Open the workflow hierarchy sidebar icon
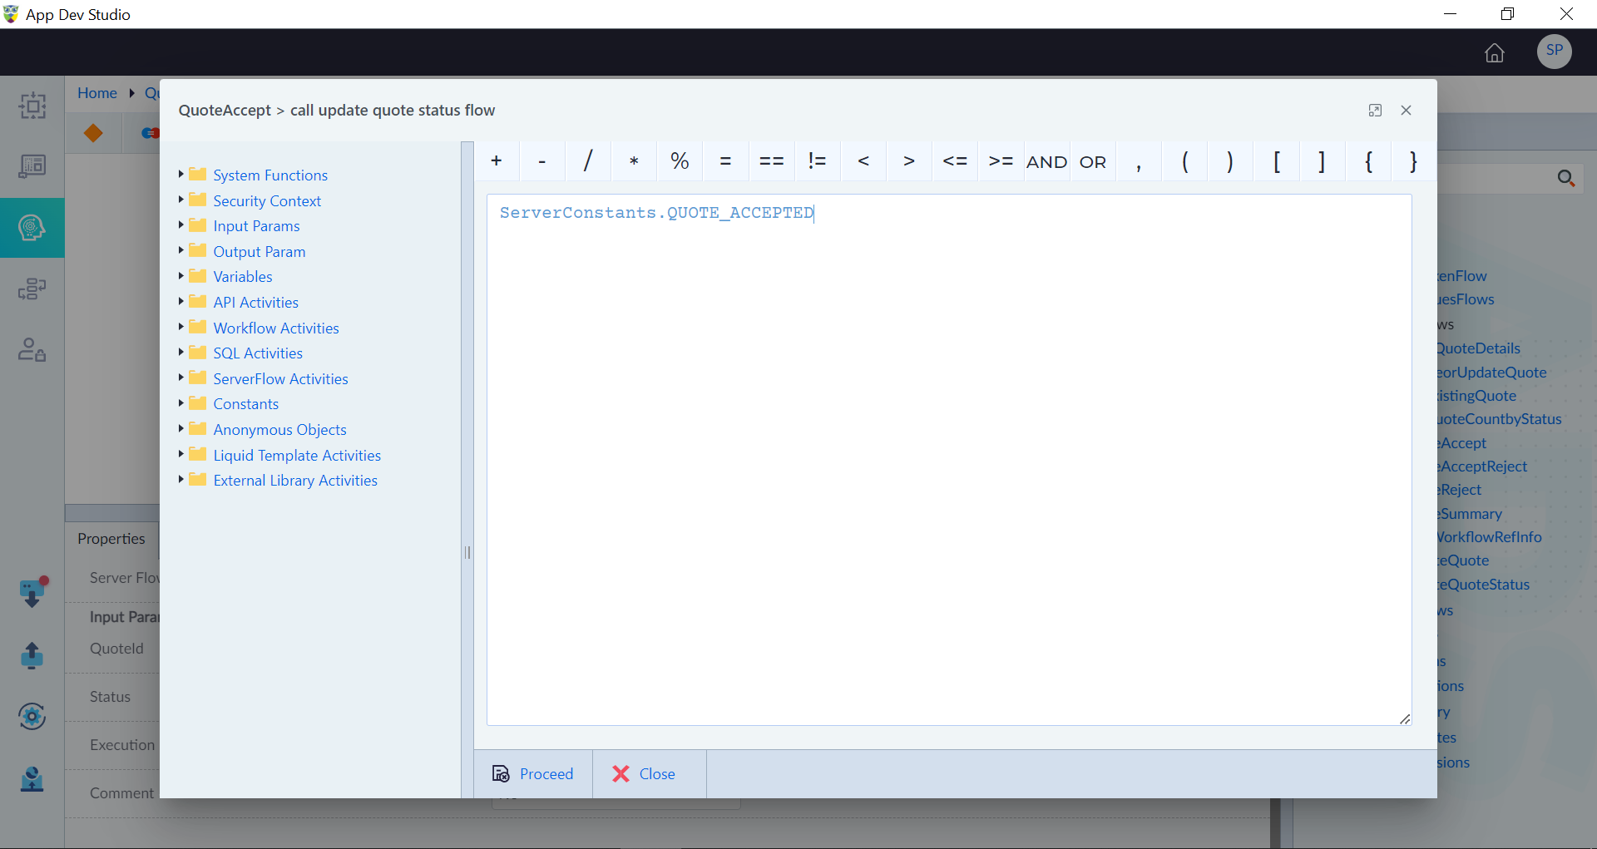1597x849 pixels. [32, 289]
